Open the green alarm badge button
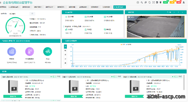188x102 pixels. (x=166, y=2)
